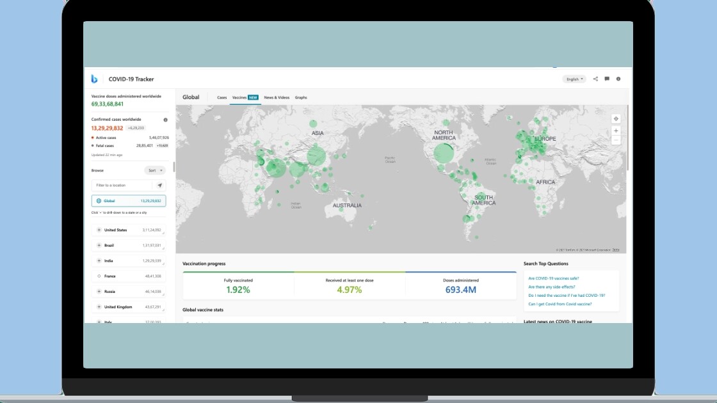The height and width of the screenshot is (403, 717).
Task: Select the Global location button
Action: click(129, 201)
